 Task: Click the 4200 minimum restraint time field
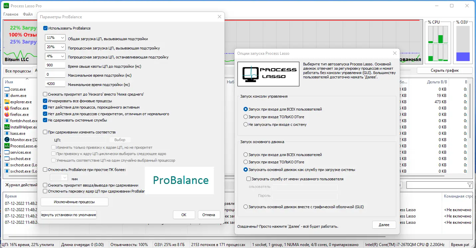[55, 84]
